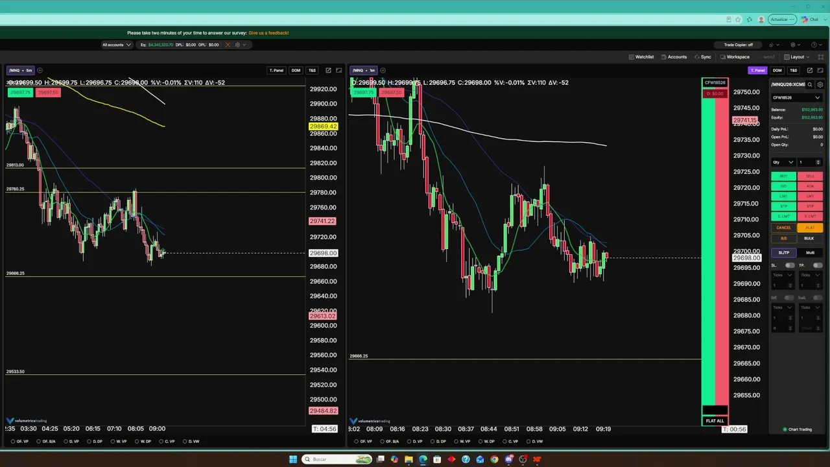Click the red SELL button

[810, 176]
